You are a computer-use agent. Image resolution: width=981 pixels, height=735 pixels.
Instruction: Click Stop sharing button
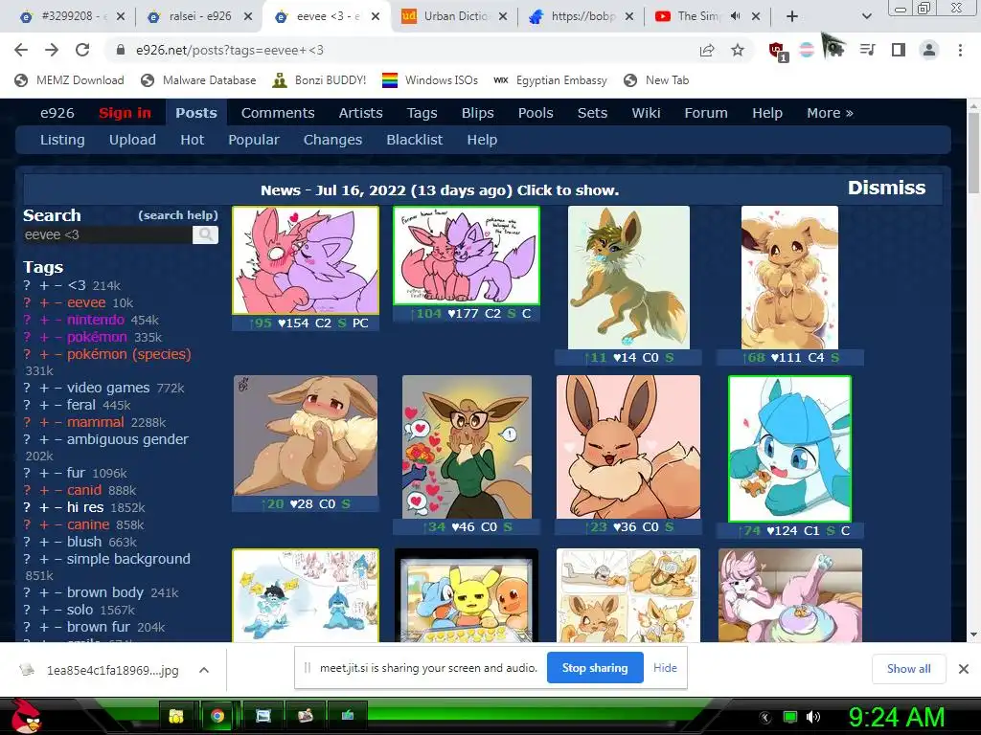[x=594, y=668]
